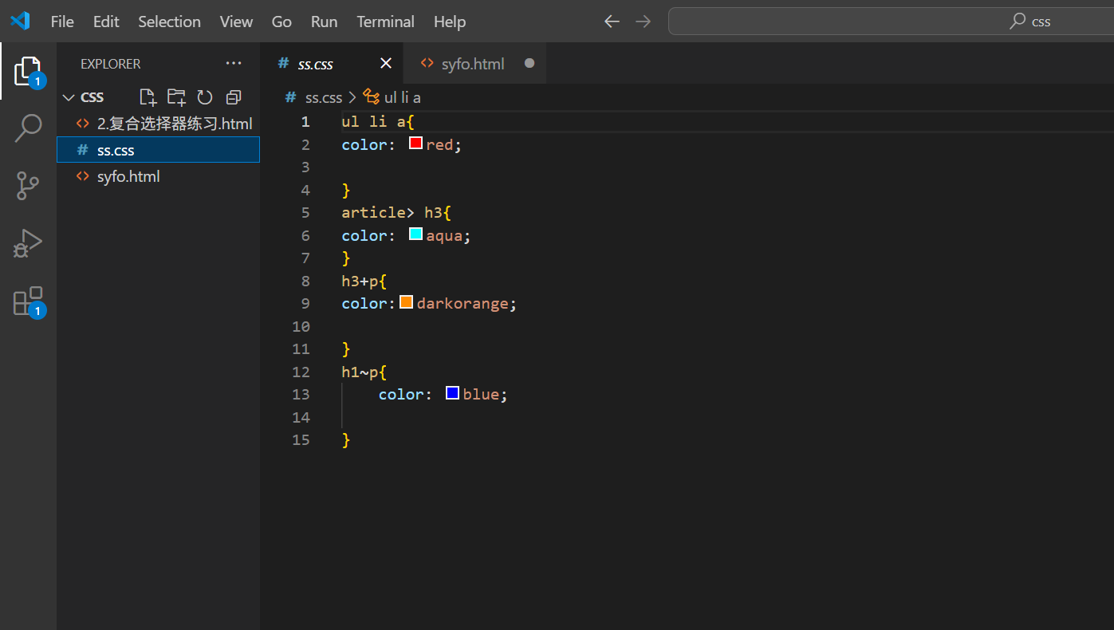Open the Source Control view

(28, 186)
